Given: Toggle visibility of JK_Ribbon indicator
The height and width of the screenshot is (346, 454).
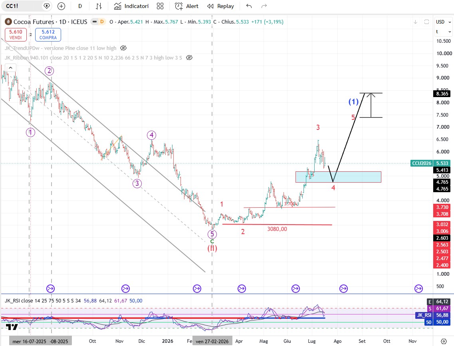Looking at the screenshot, I should point(189,58).
